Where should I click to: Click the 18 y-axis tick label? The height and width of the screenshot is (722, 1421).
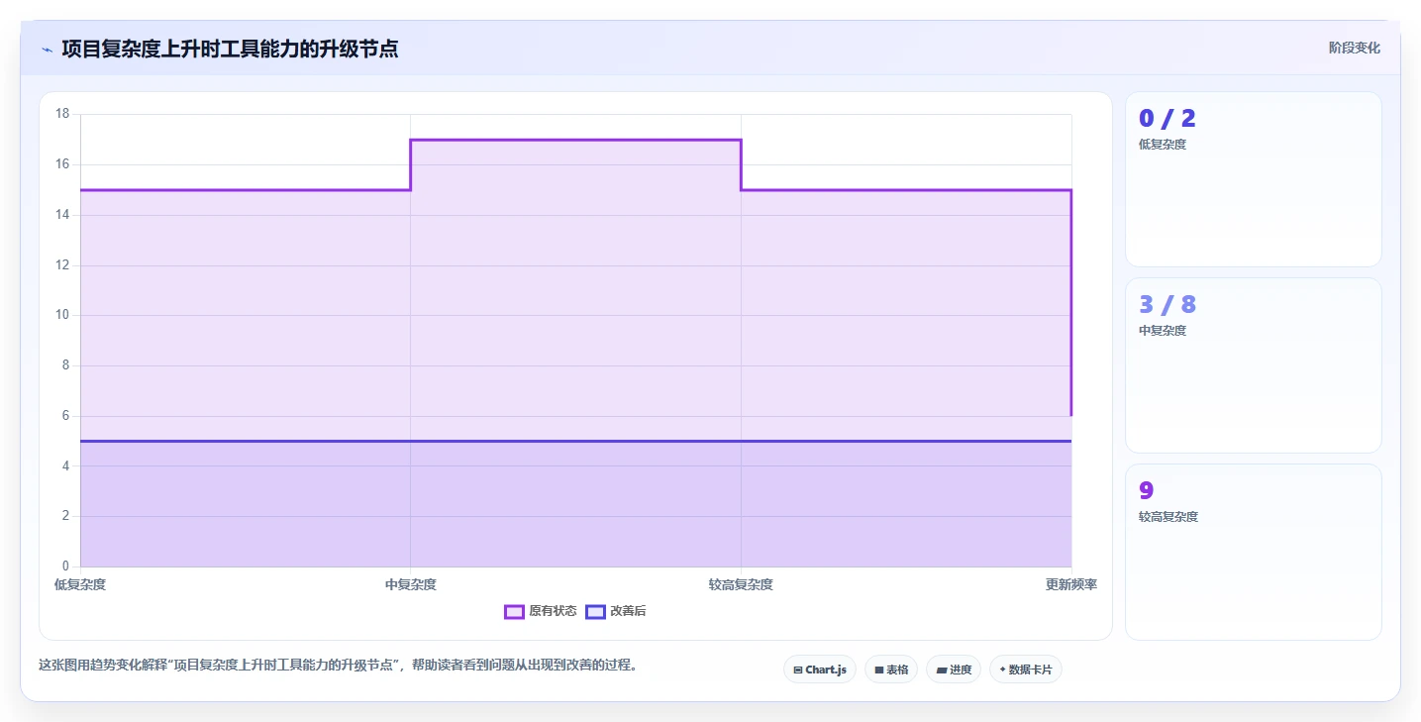62,114
